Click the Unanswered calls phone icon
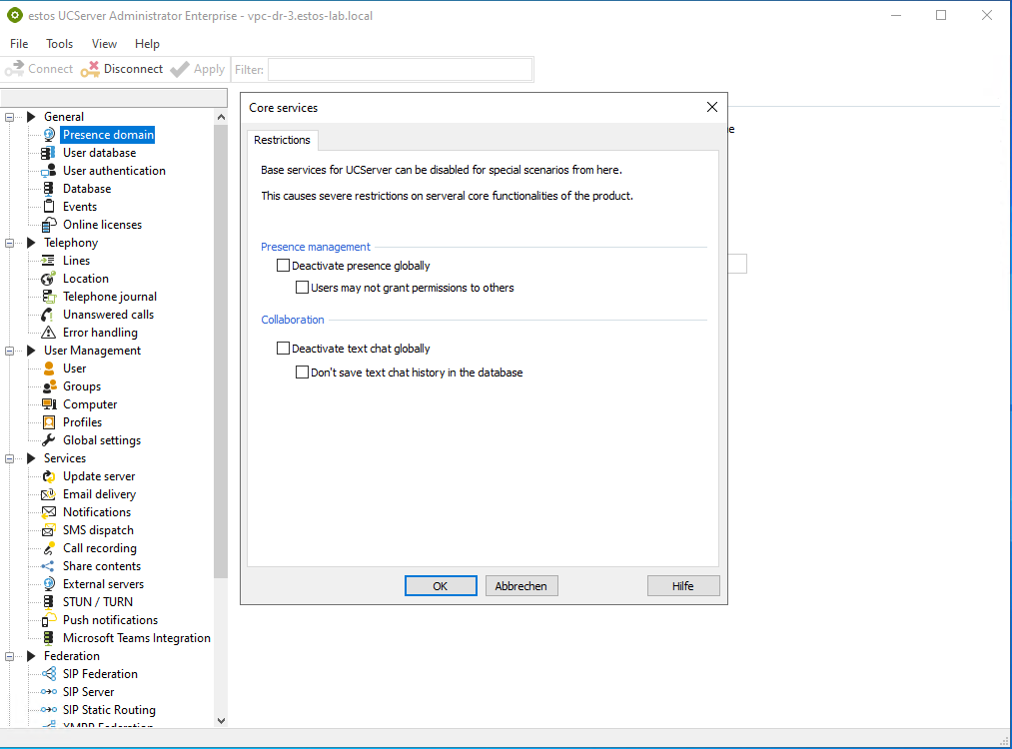Viewport: 1012px width, 749px height. pos(48,315)
